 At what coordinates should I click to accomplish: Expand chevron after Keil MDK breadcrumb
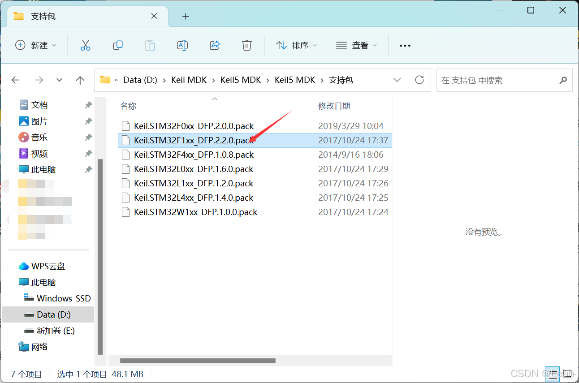click(214, 80)
